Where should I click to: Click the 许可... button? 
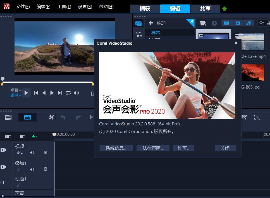coord(183,148)
